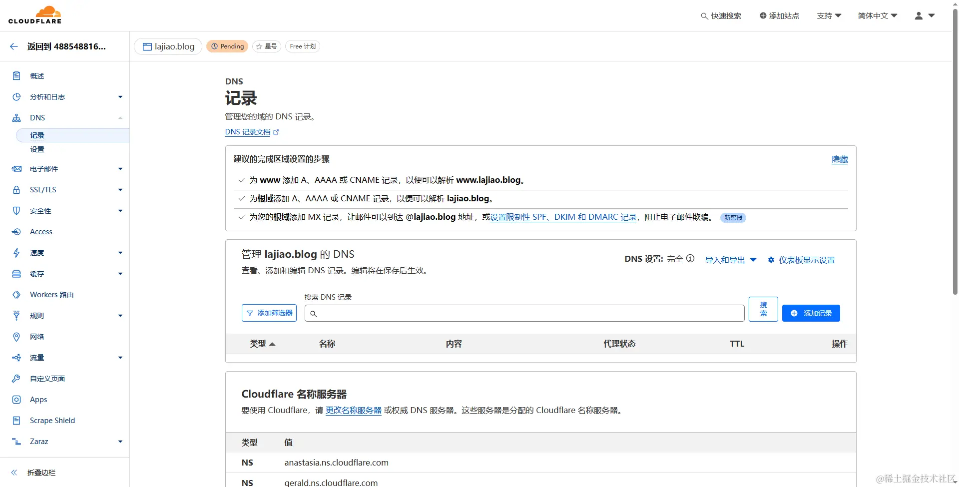Click the magnifier icon in 快速搜索

[x=704, y=16]
